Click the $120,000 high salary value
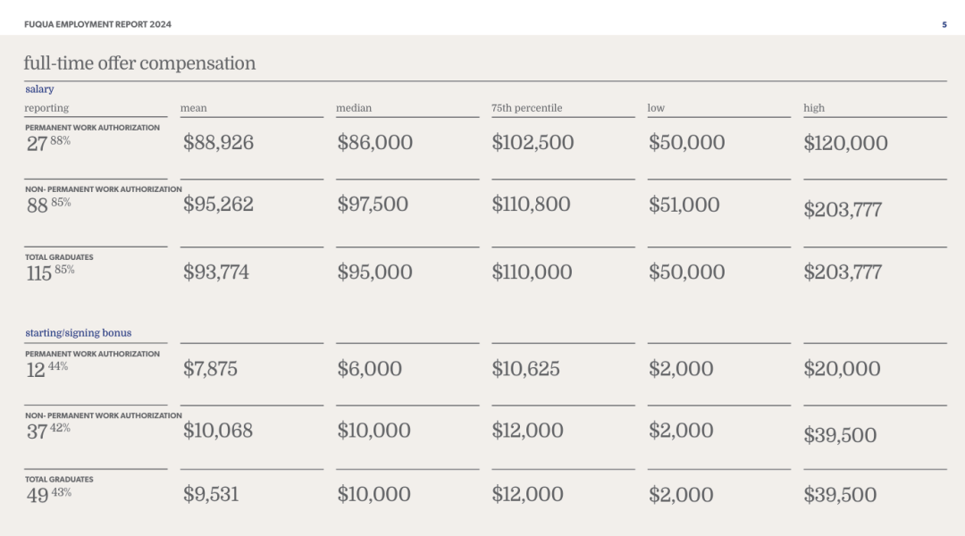 click(845, 143)
